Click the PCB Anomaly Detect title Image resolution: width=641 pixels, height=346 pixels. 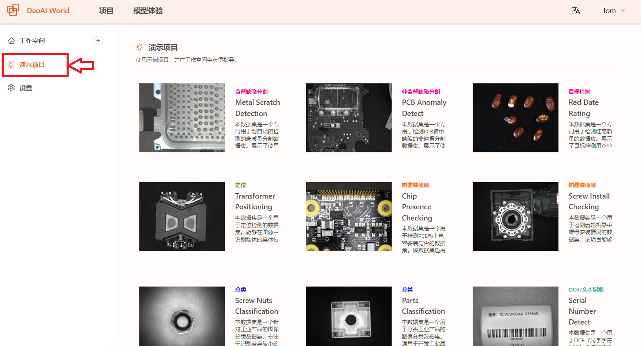click(x=424, y=108)
